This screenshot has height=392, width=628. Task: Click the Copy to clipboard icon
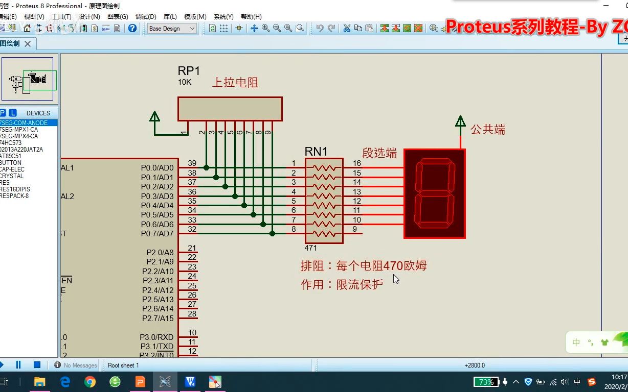(358, 29)
